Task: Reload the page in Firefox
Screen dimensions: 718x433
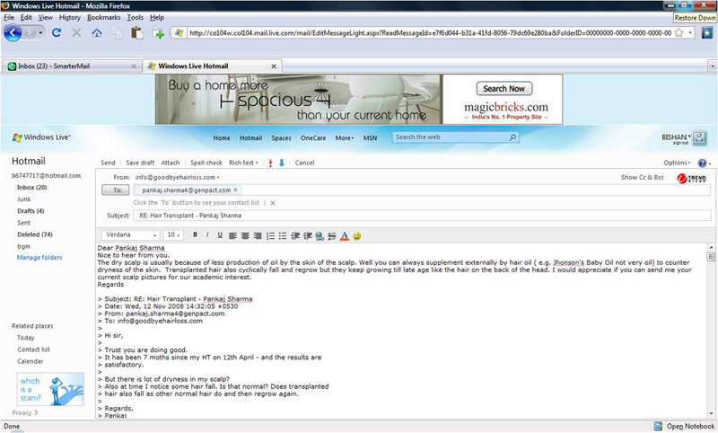Action: coord(57,33)
